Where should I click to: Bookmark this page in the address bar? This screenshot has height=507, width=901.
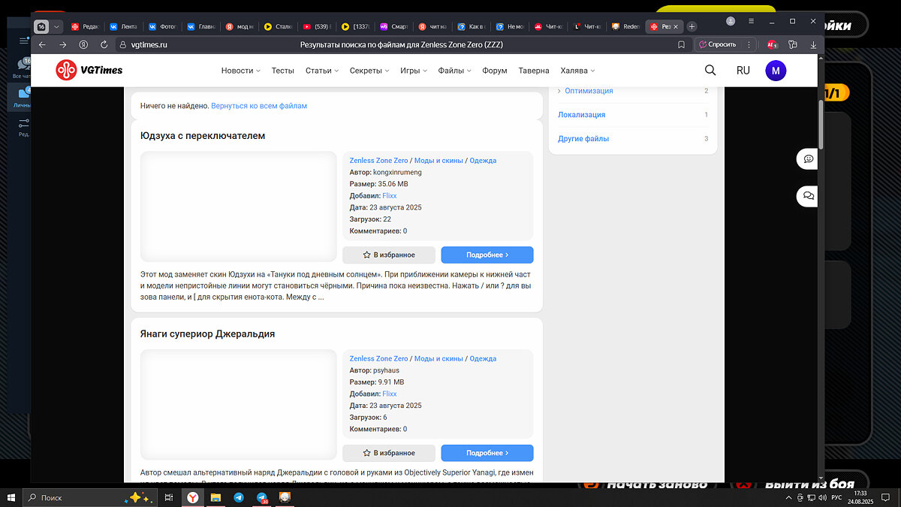point(681,44)
